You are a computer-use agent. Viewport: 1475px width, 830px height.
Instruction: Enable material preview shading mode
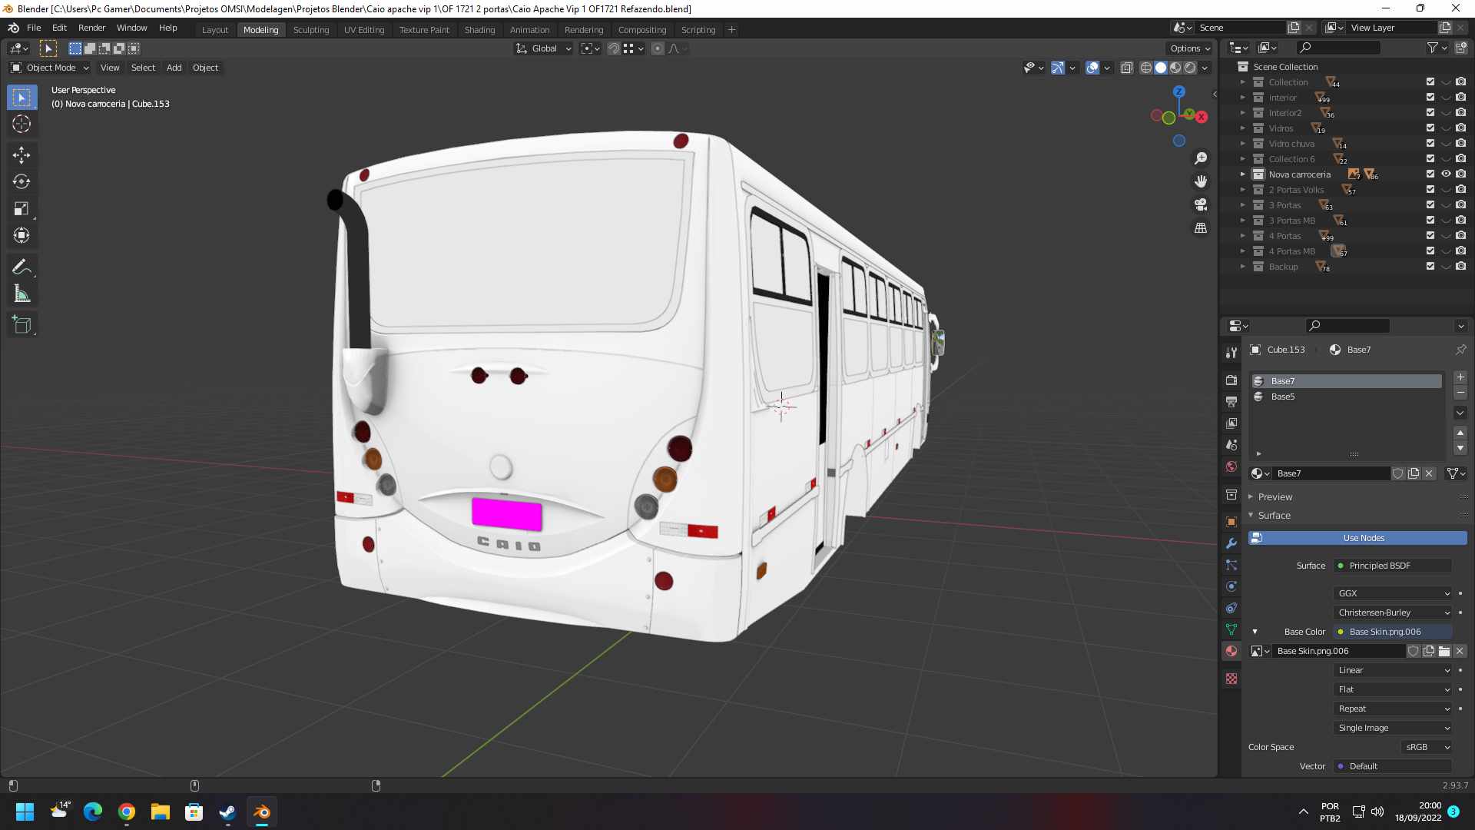click(1175, 68)
